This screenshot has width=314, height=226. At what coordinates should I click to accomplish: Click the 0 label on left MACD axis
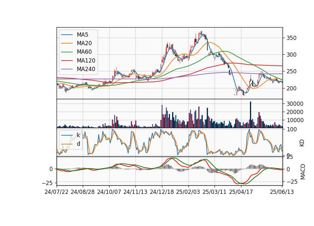pos(51,169)
